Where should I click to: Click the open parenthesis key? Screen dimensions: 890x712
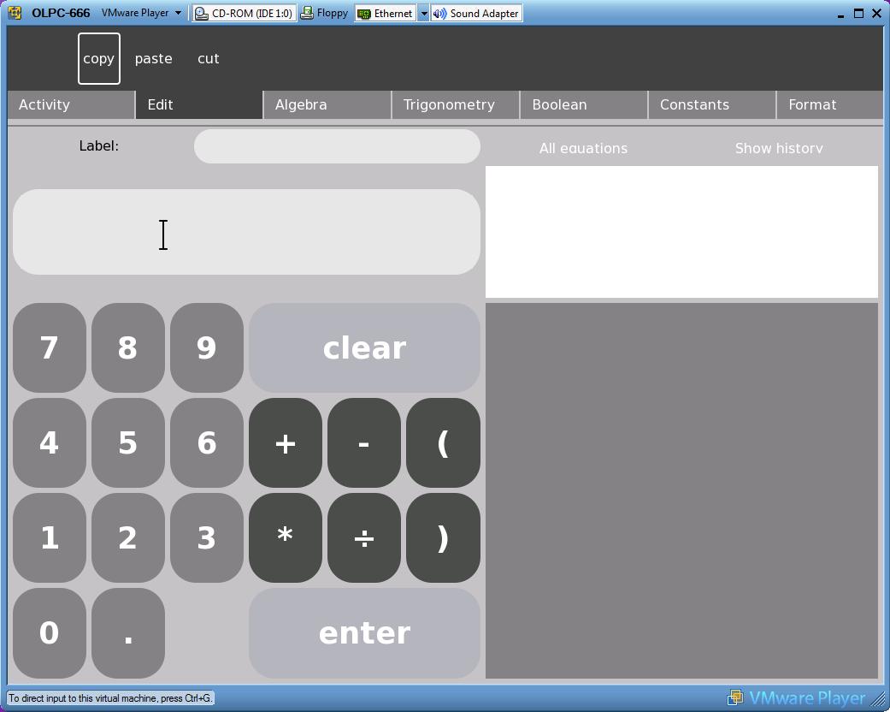443,443
